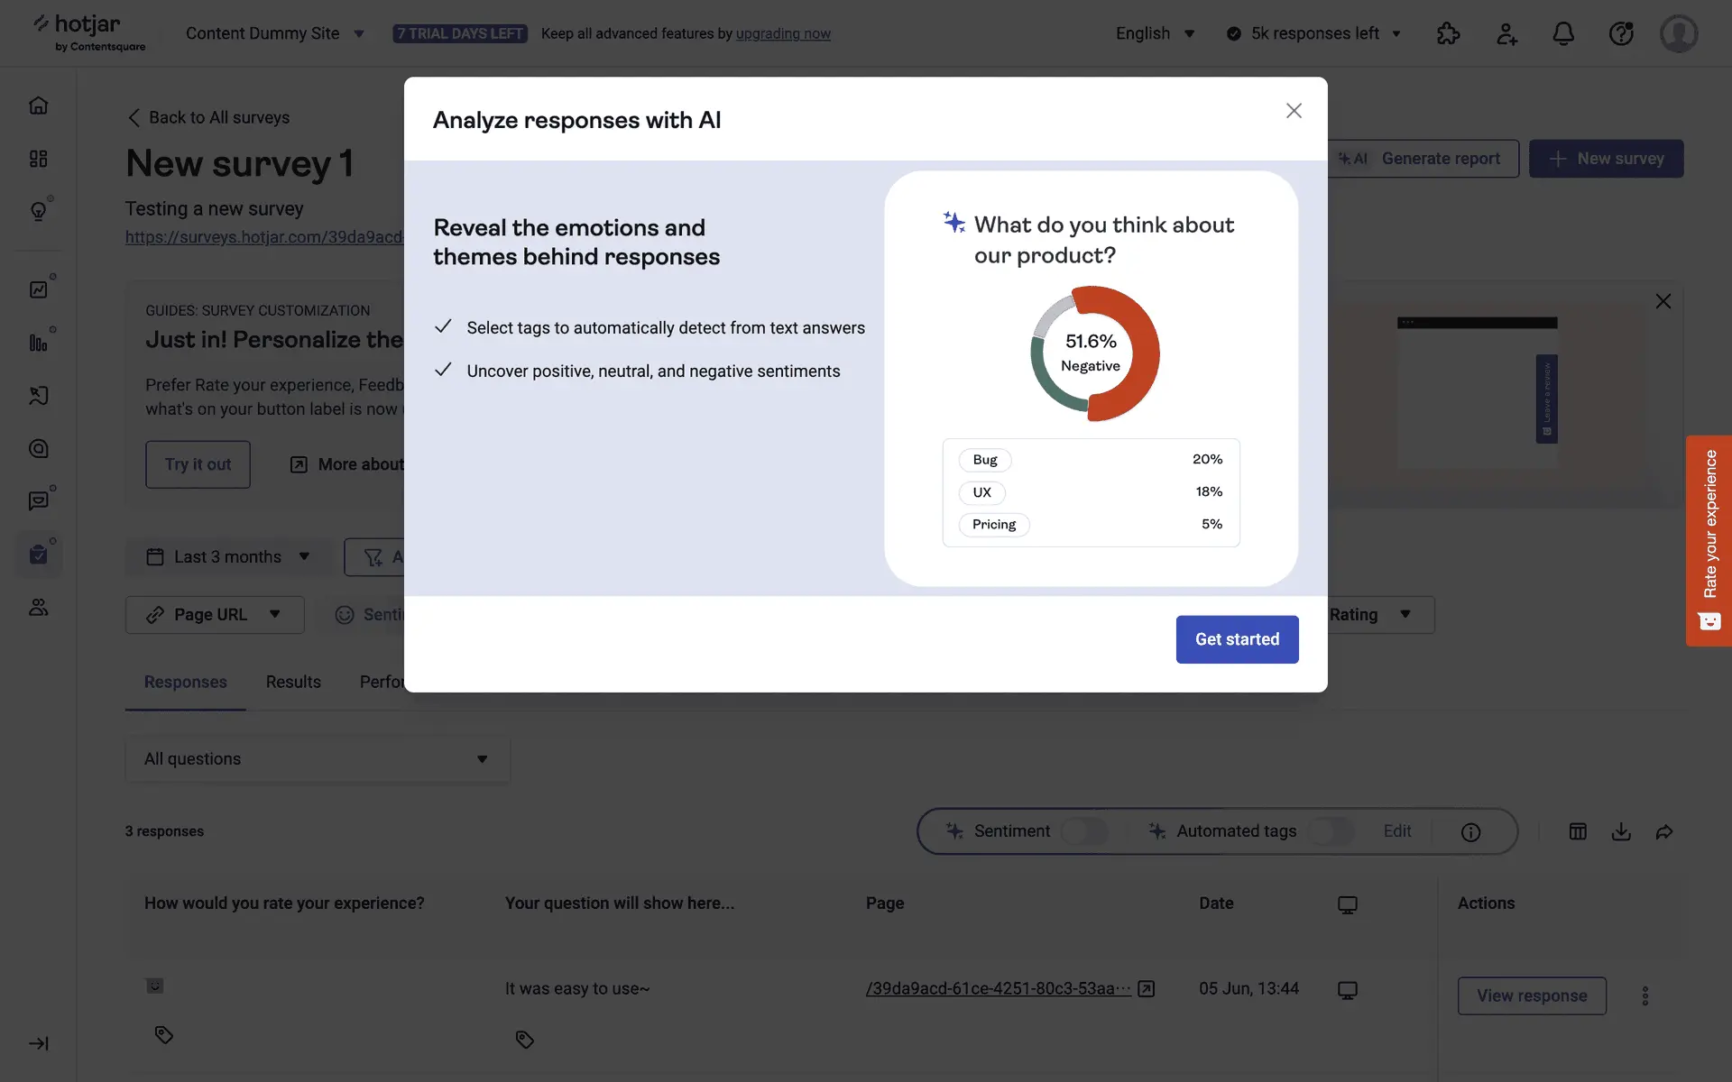Click the notifications bell icon
The width and height of the screenshot is (1732, 1082).
[1563, 34]
